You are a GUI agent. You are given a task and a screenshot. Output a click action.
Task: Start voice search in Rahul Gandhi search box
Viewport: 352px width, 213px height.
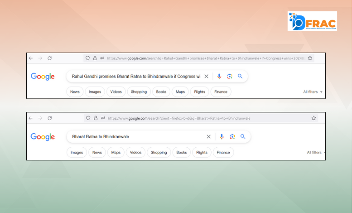tap(219, 77)
